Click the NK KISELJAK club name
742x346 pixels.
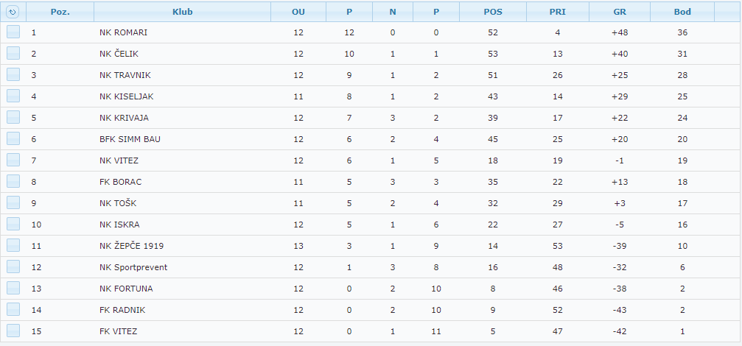(x=127, y=96)
